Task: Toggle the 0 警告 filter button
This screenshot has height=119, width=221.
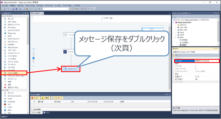Action: point(45,98)
